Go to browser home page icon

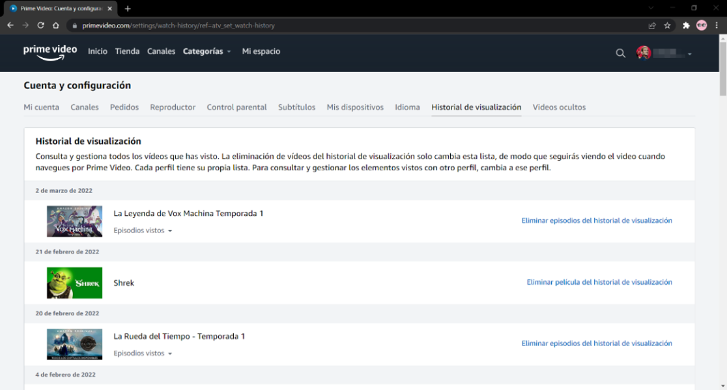click(x=55, y=25)
